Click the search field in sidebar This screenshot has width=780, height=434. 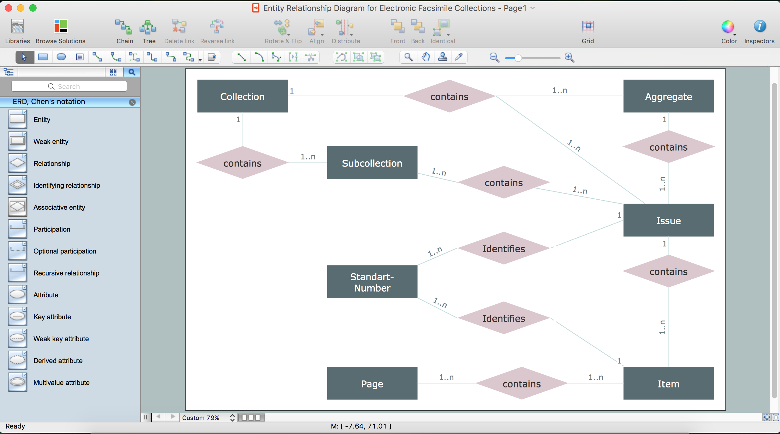69,86
